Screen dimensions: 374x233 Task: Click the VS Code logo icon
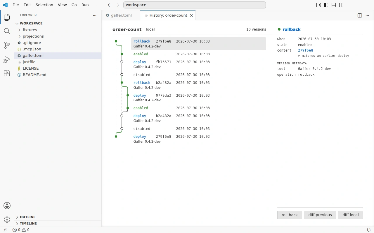[x=5, y=5]
